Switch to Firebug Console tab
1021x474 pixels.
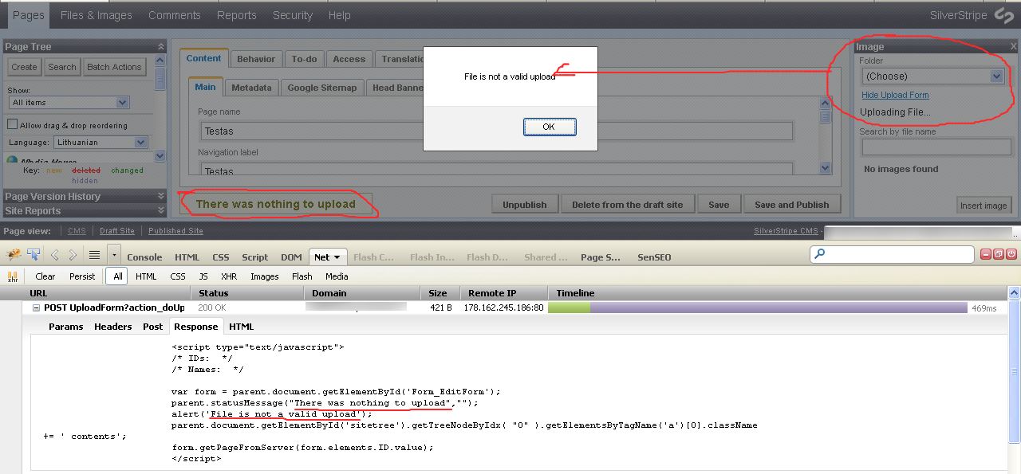[x=144, y=257]
